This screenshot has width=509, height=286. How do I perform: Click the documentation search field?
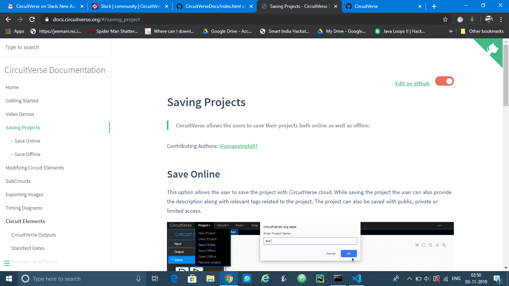[x=52, y=47]
